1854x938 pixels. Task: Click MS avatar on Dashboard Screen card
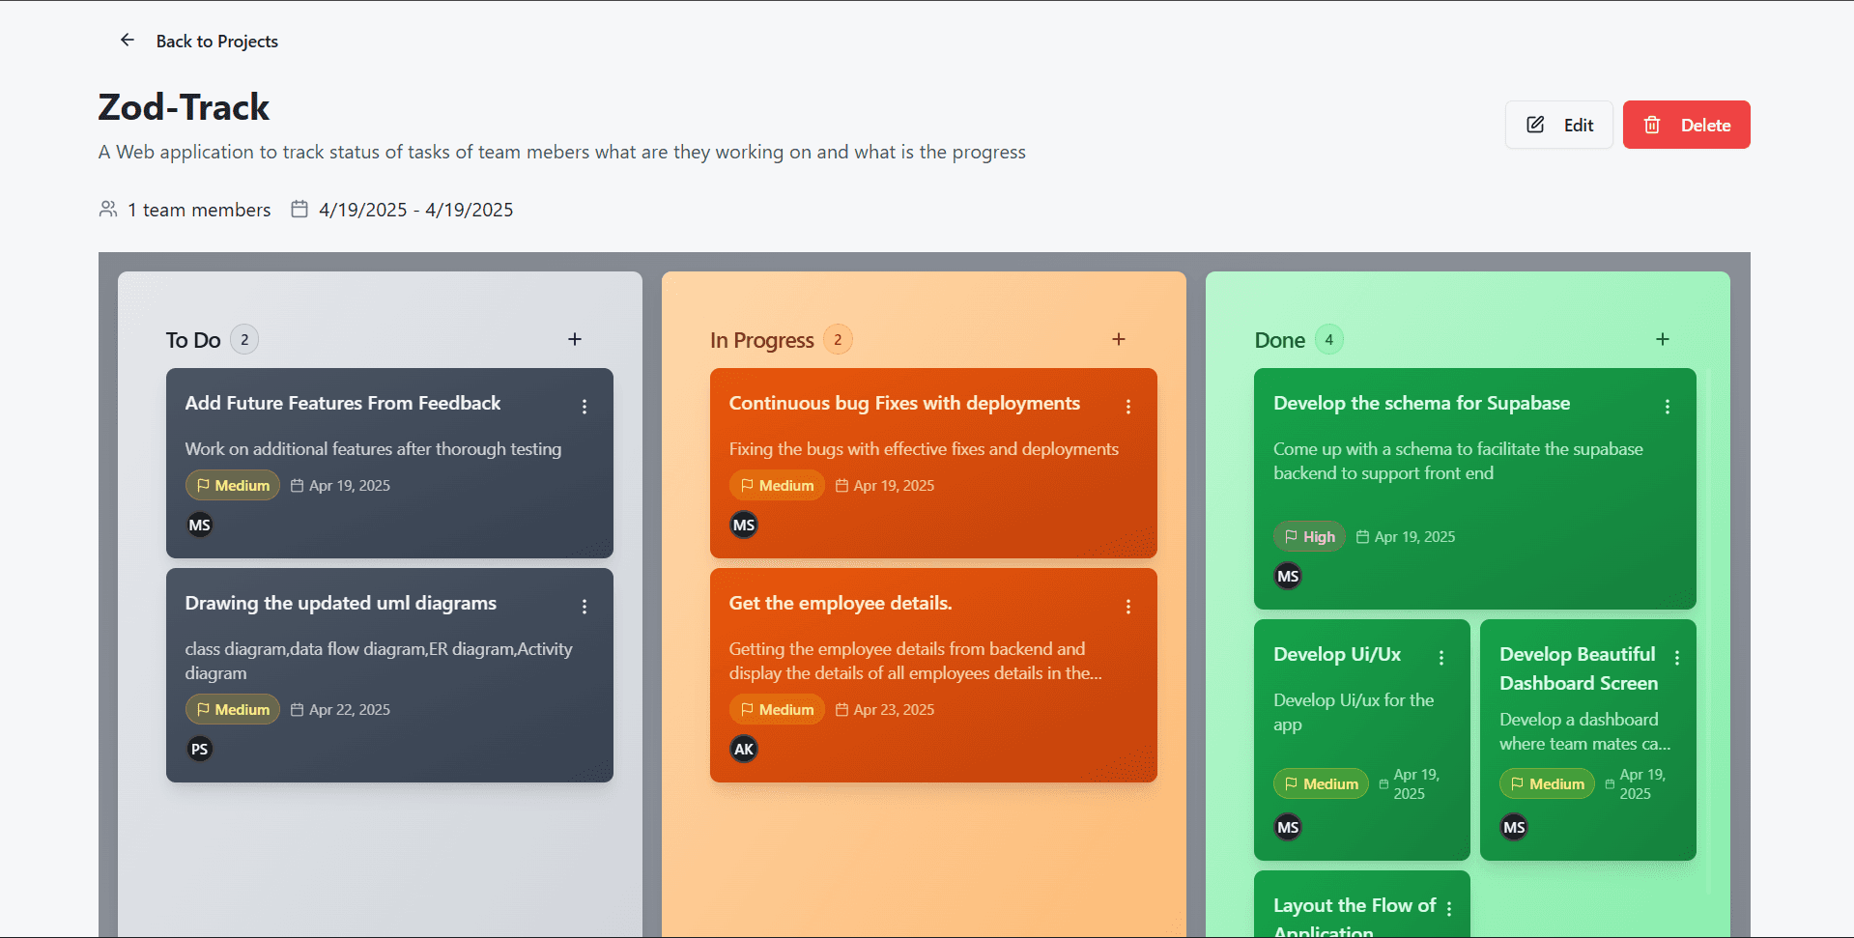(1514, 828)
